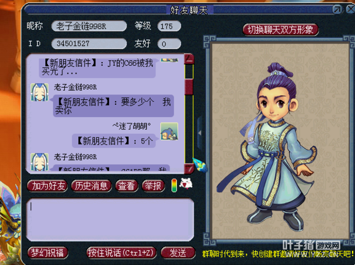Click the monkey avatar beside 5个 message
This screenshot has height=265, width=355.
point(169,131)
